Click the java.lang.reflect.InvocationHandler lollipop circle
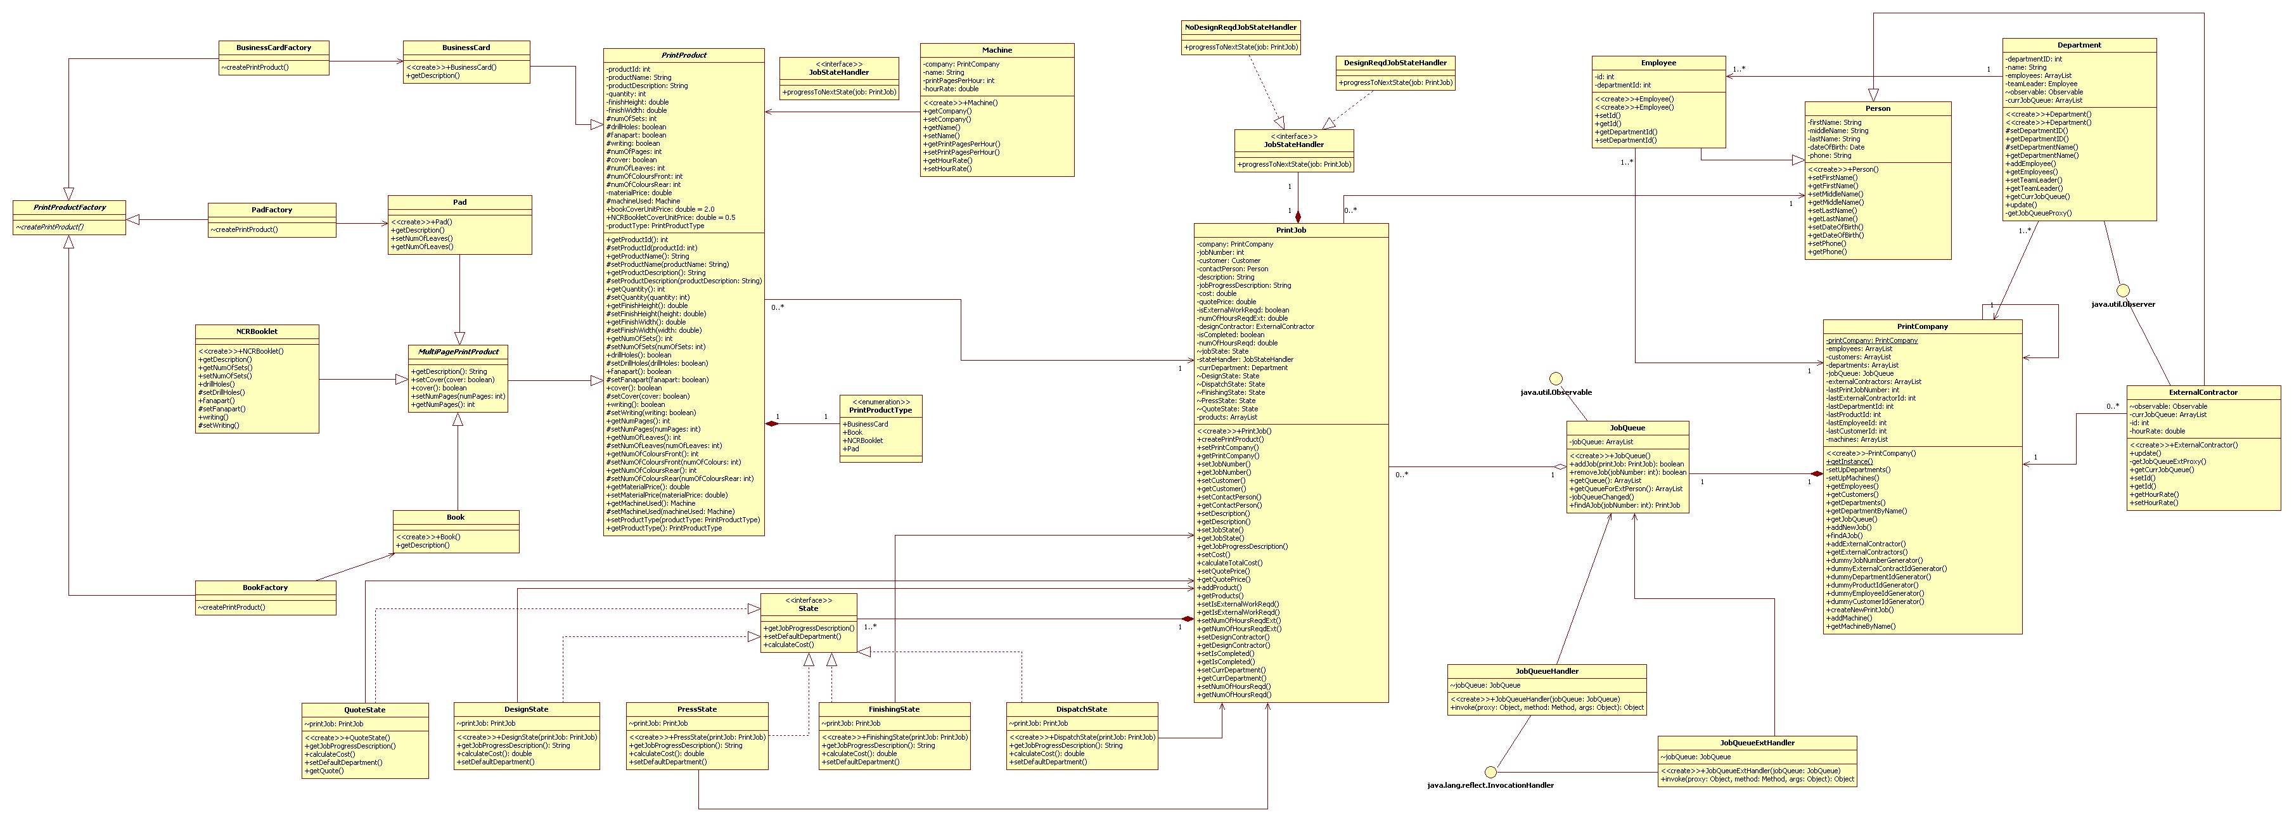This screenshot has height=822, width=2294. coord(1490,772)
